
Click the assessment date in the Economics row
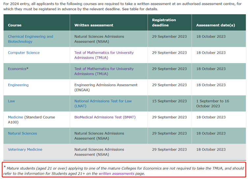tap(211, 69)
